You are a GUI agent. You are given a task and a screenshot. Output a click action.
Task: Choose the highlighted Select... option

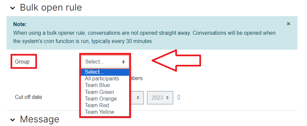point(105,72)
